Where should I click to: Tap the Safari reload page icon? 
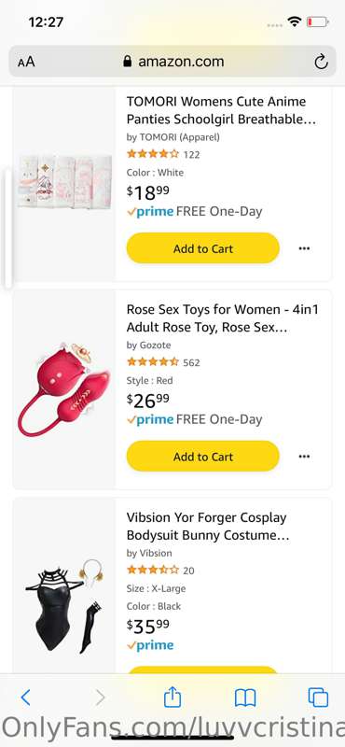(321, 62)
